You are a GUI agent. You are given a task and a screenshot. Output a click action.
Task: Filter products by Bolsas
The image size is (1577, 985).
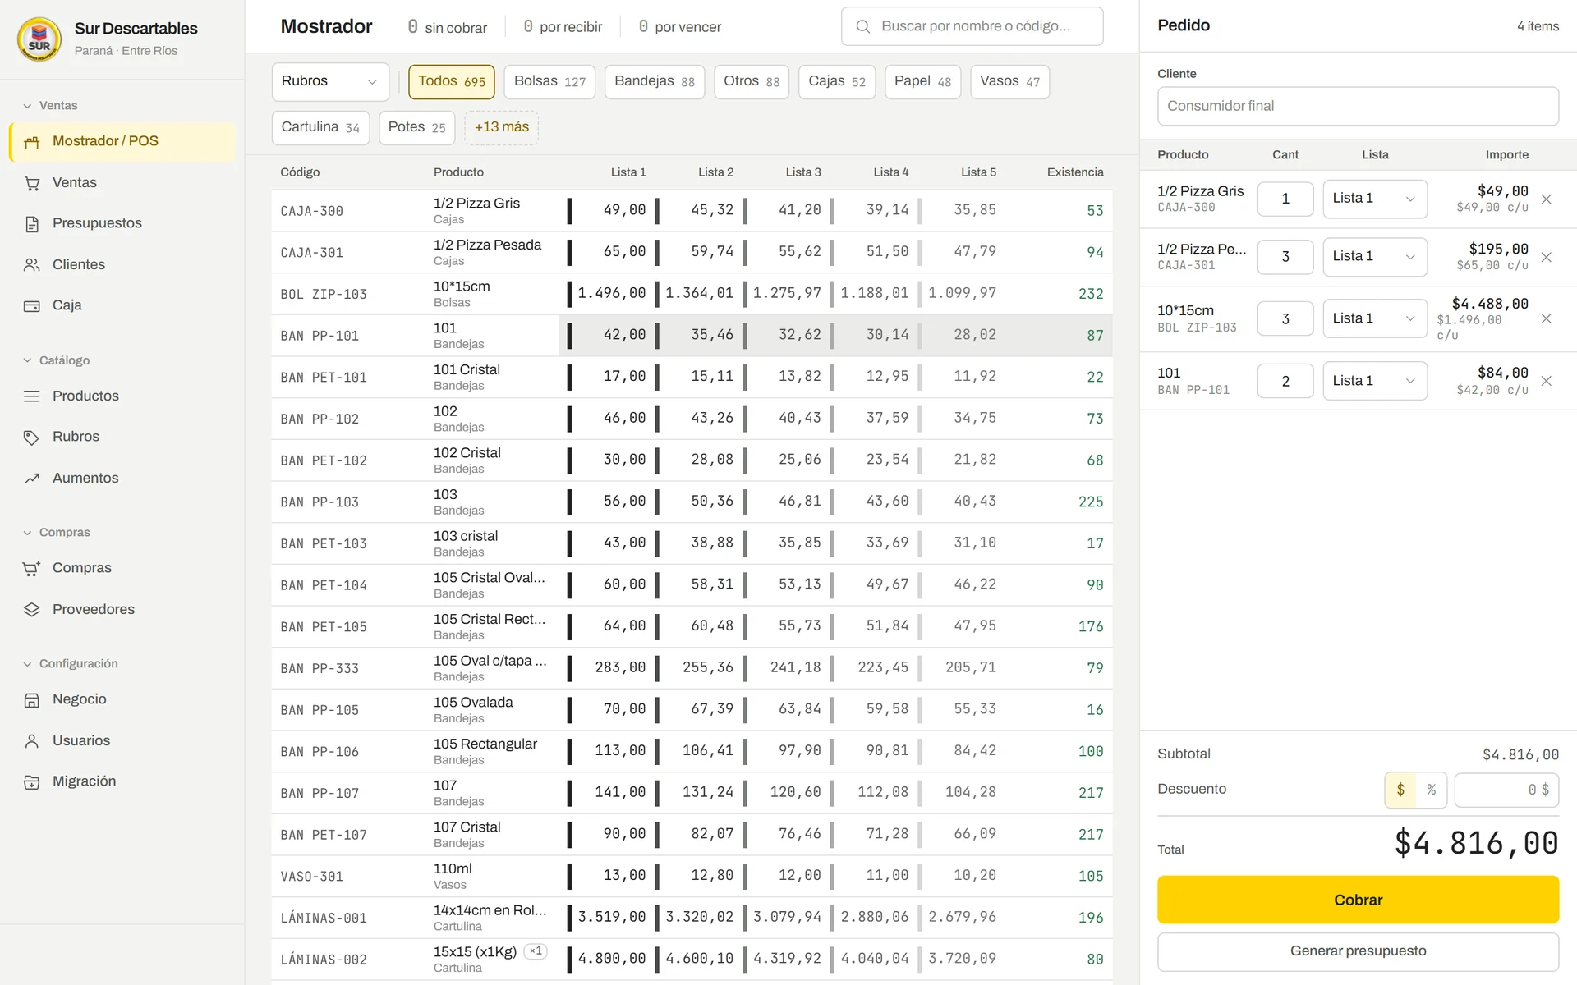549,81
